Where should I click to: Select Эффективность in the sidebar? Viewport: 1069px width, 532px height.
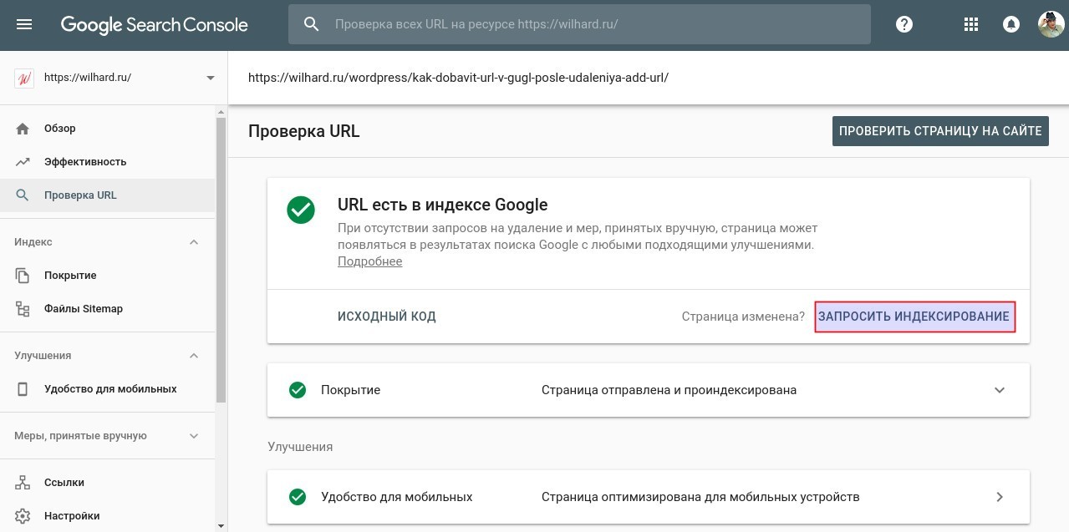[84, 162]
